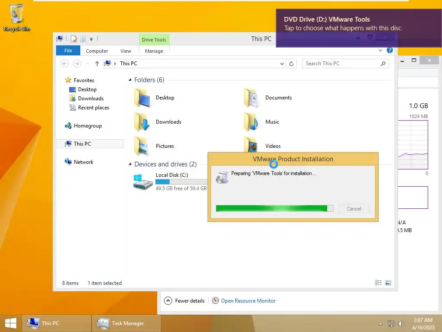Select the Documents folder icon

[252, 97]
